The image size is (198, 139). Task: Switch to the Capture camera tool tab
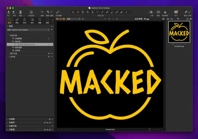17,21
